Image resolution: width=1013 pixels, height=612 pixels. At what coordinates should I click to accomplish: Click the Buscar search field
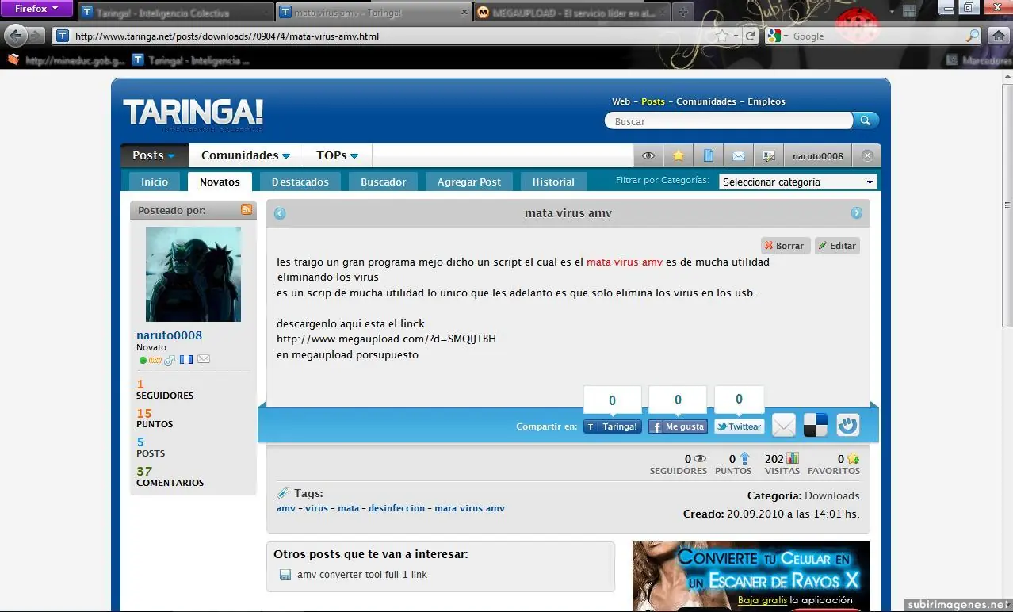[x=728, y=121]
